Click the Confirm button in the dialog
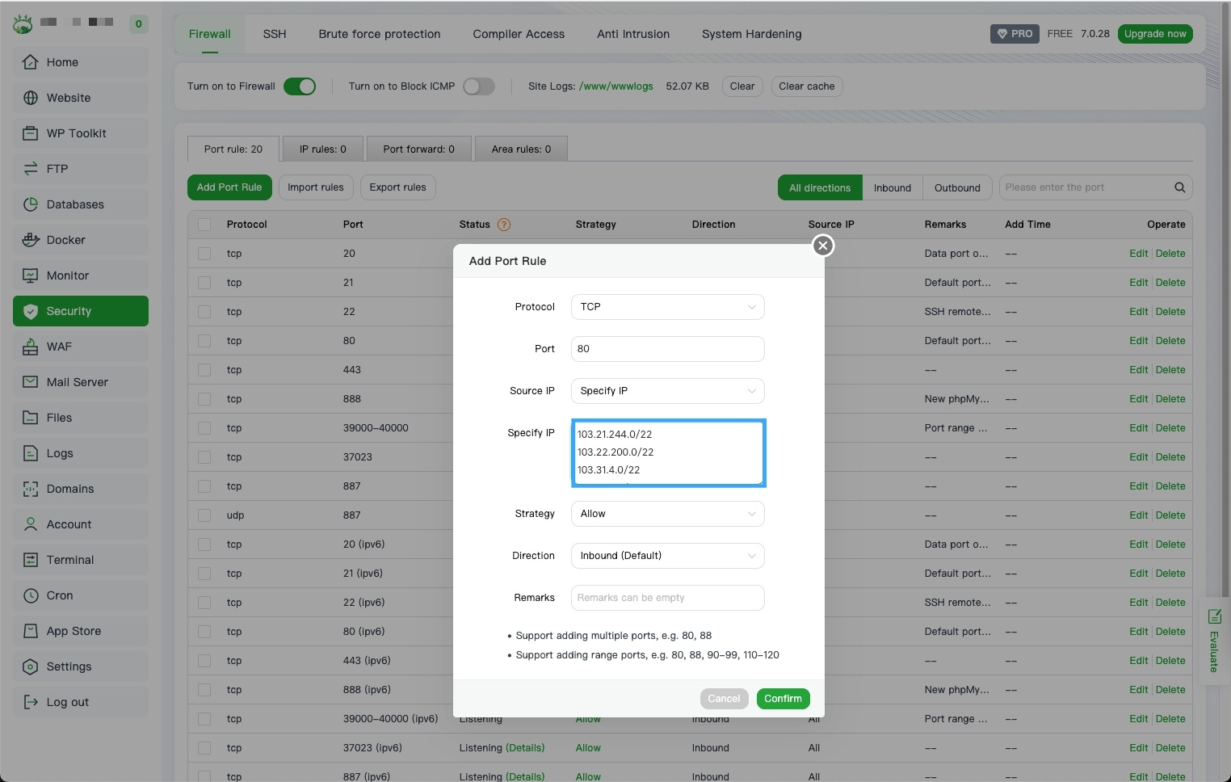 [782, 699]
